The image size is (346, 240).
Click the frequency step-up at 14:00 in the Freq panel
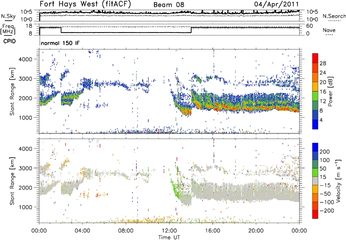[191, 30]
